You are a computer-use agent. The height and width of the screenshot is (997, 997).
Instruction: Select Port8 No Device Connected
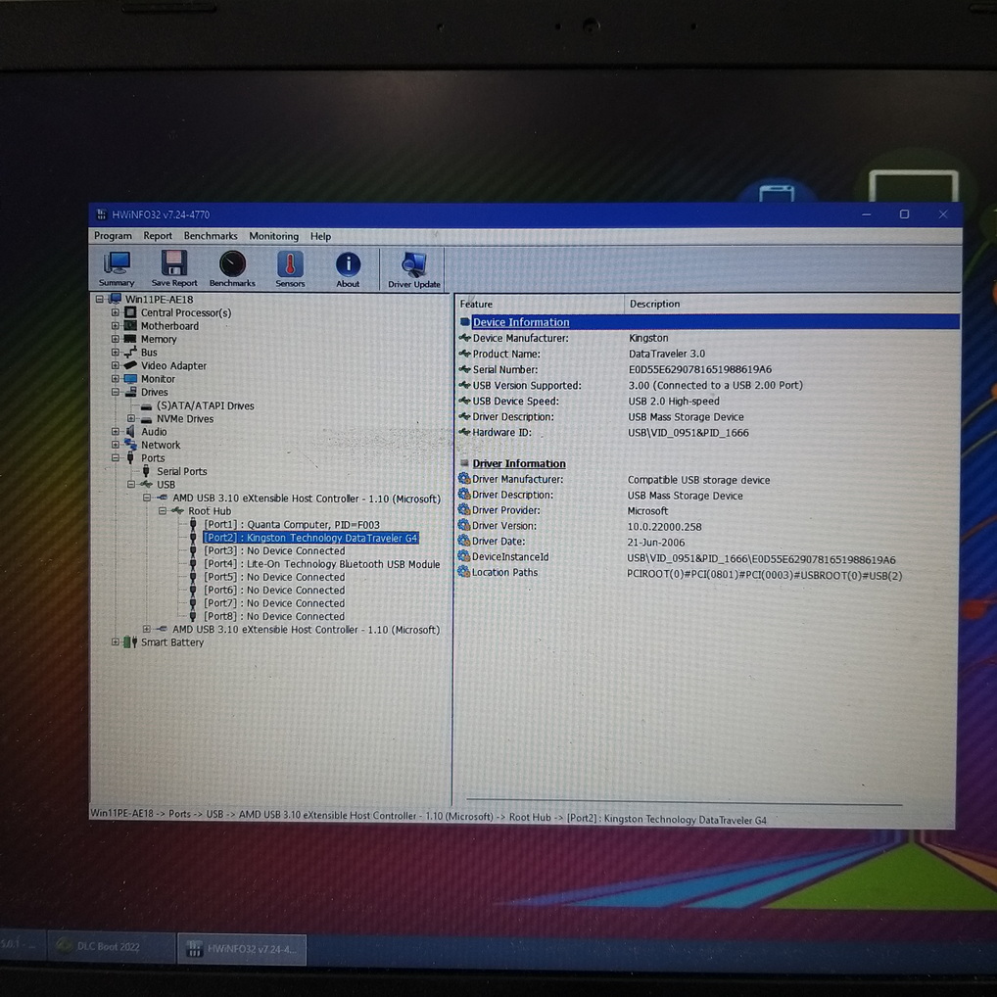[274, 616]
